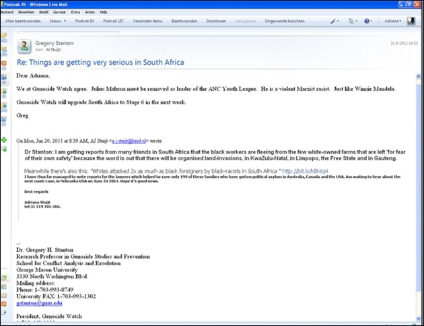Click the Verwijderen toolbar button
Screen dimensions: 424x326
click(245, 21)
